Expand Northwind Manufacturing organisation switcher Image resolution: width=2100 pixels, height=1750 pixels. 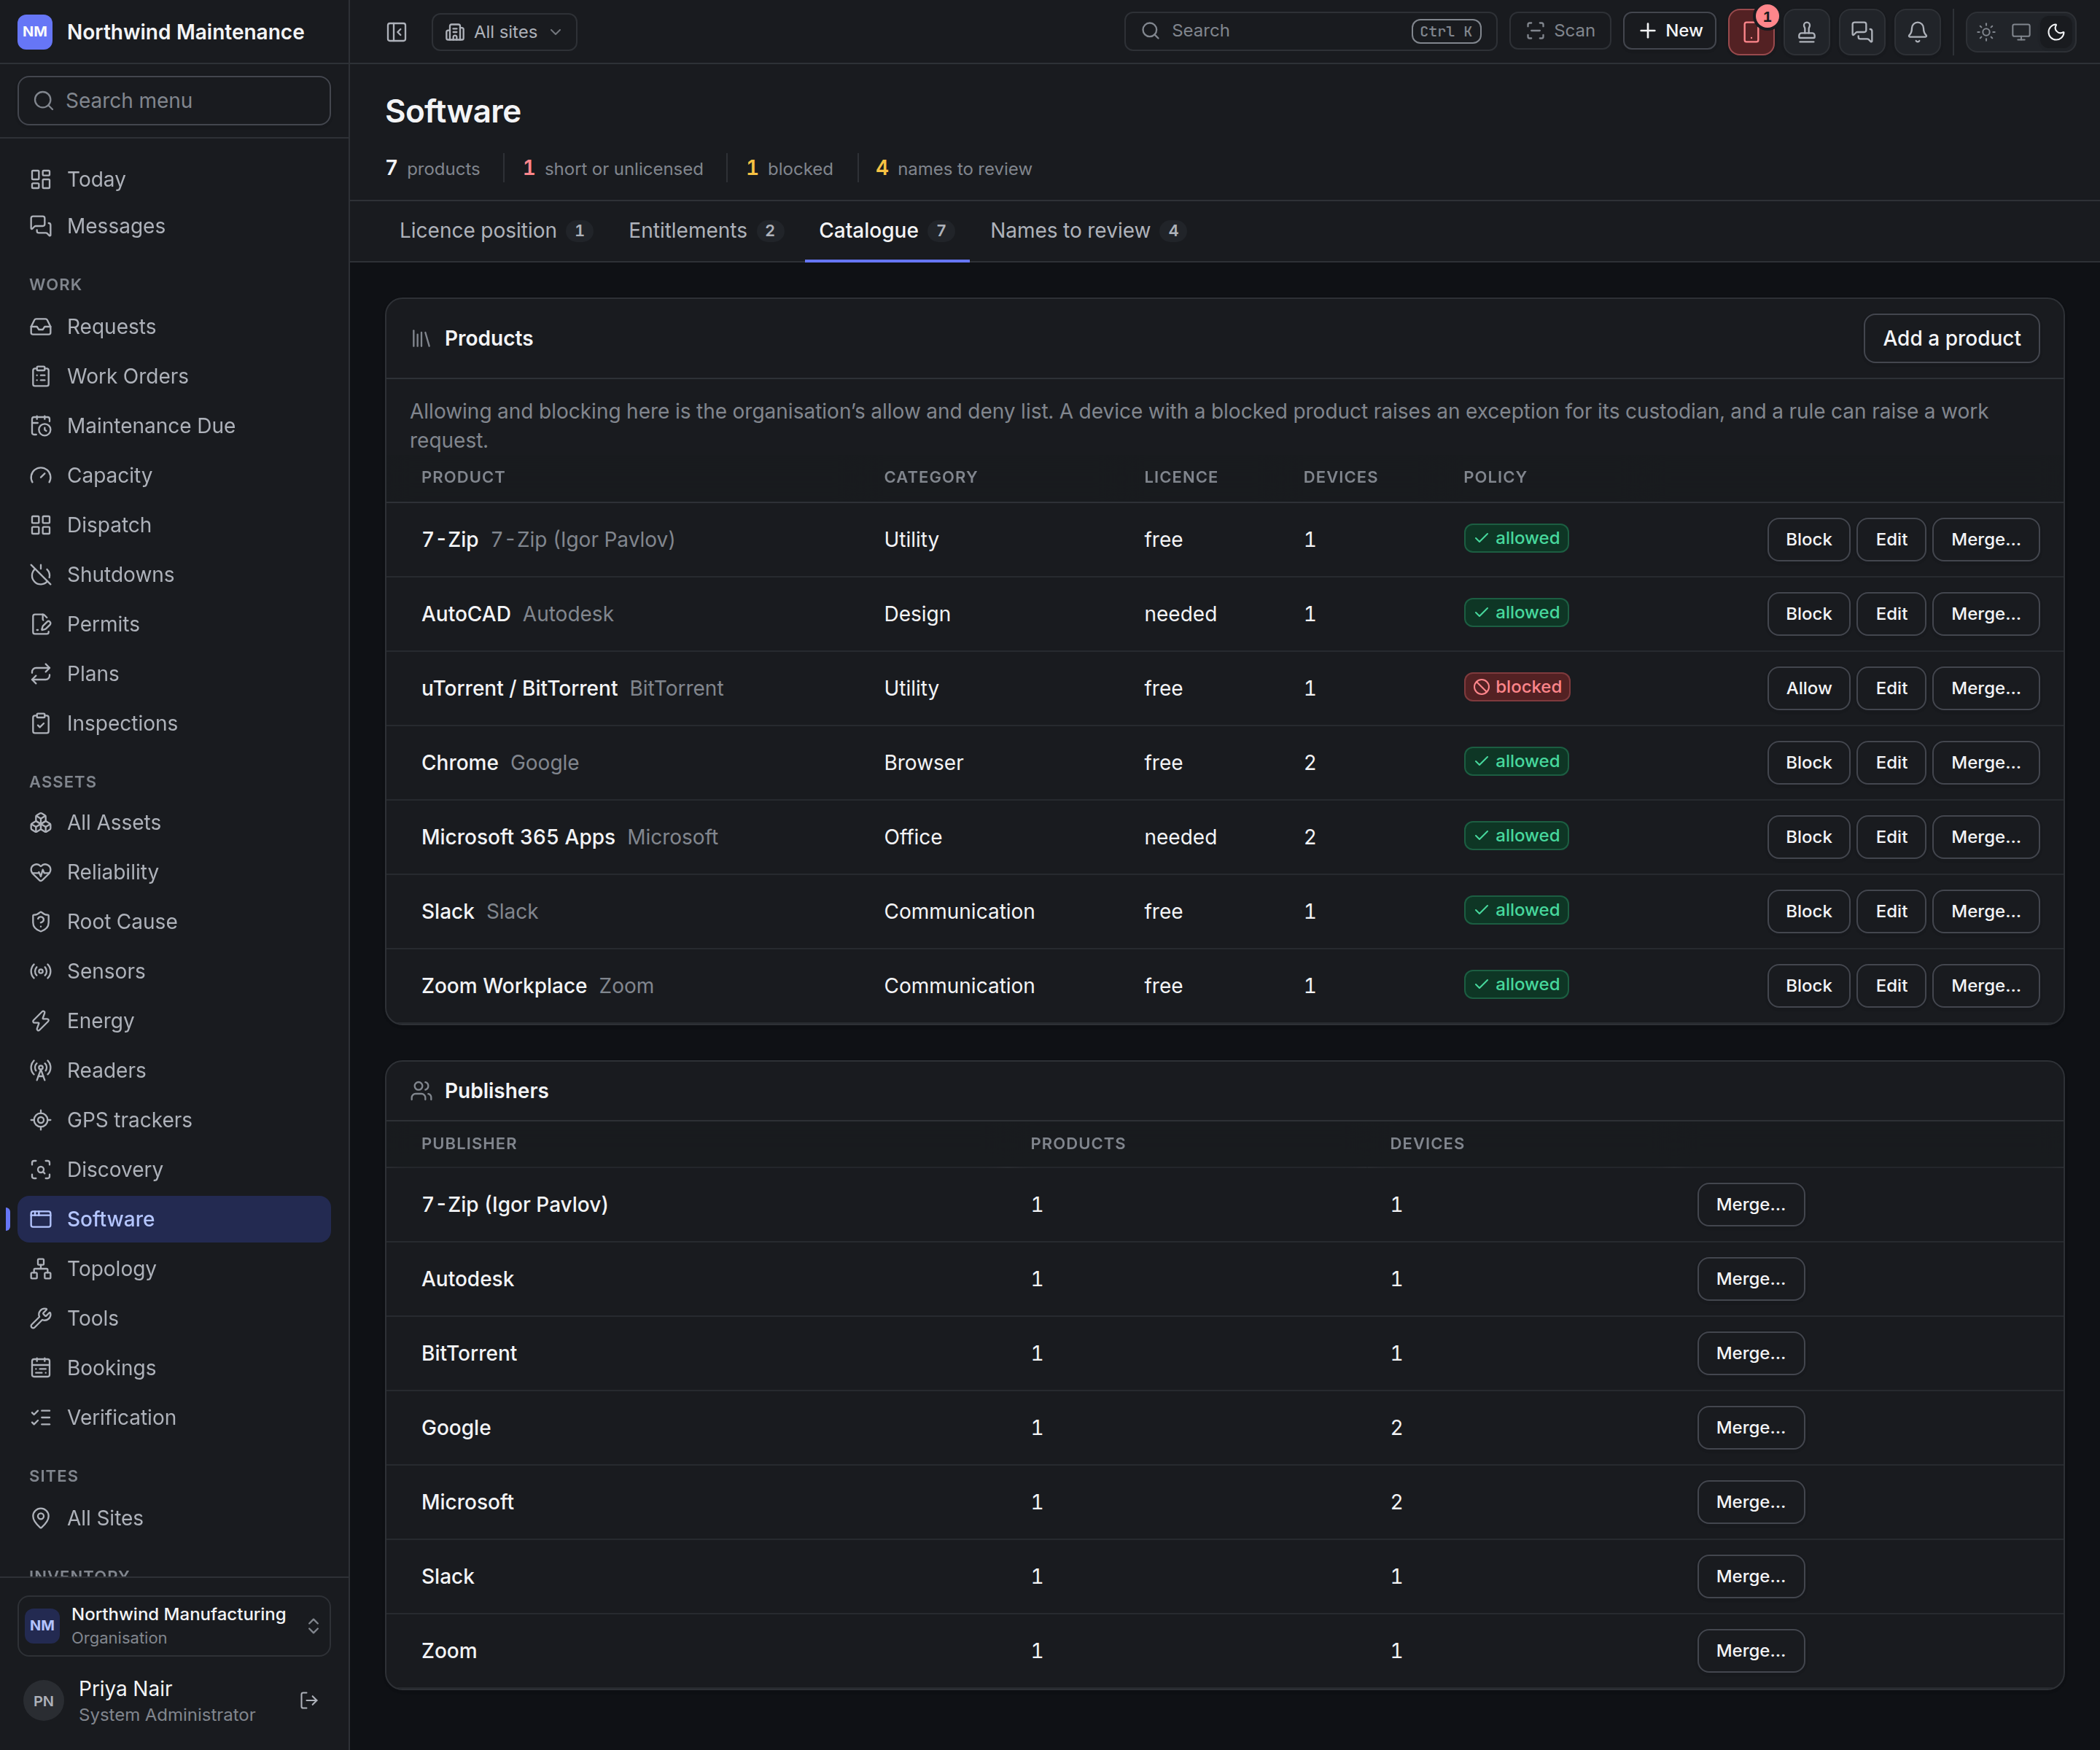pos(174,1625)
